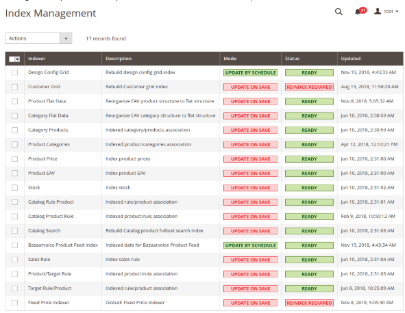405x313 pixels.
Task: Click the 17 records found text
Action: click(x=106, y=39)
